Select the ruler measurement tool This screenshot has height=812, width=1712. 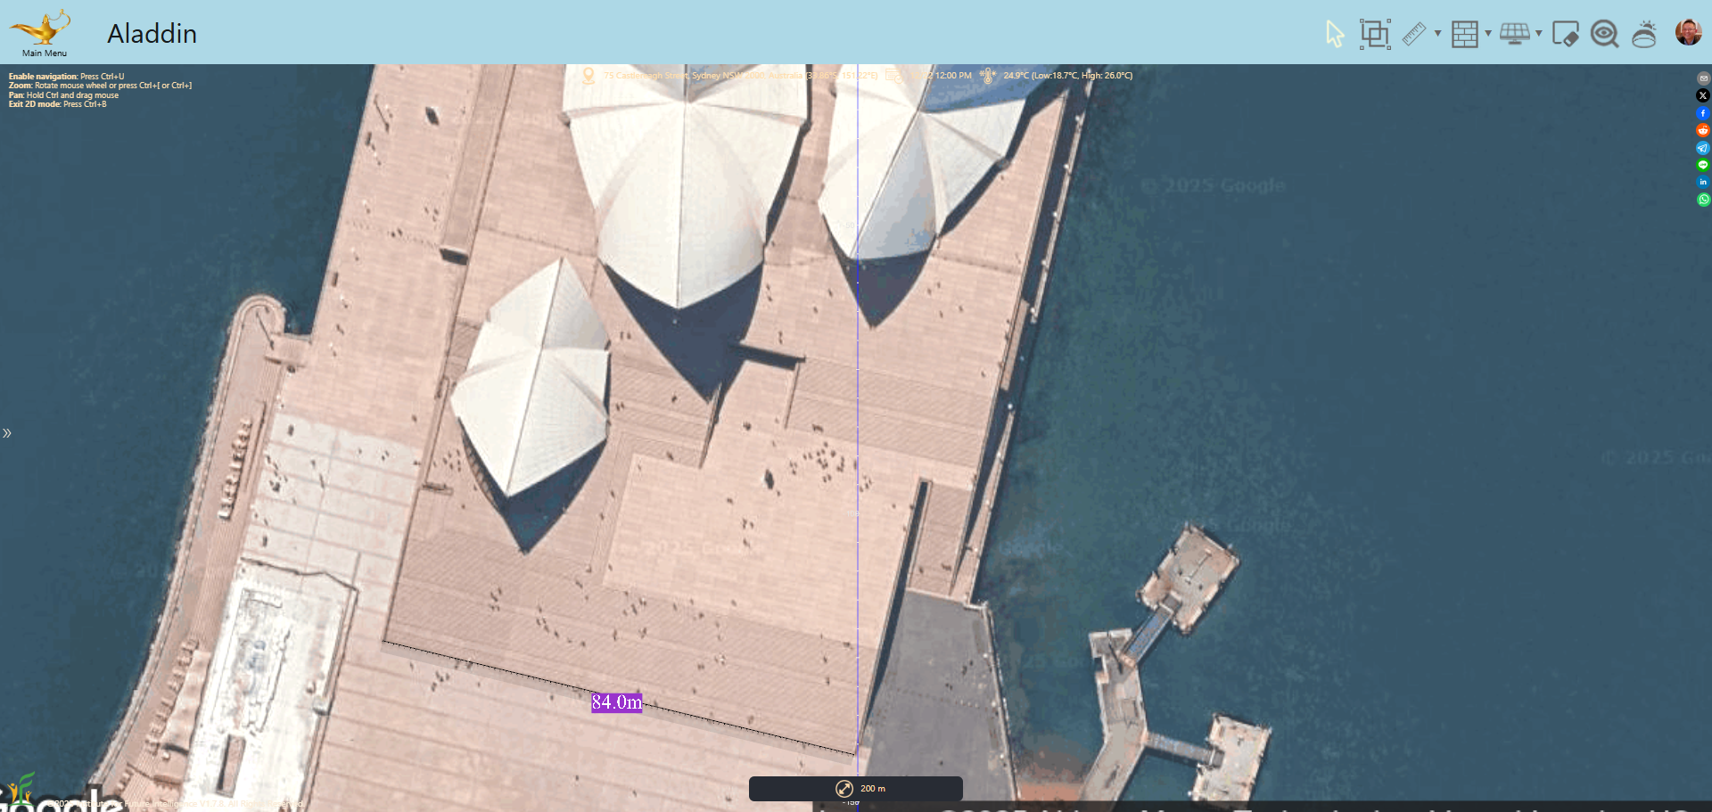pyautogui.click(x=1414, y=34)
